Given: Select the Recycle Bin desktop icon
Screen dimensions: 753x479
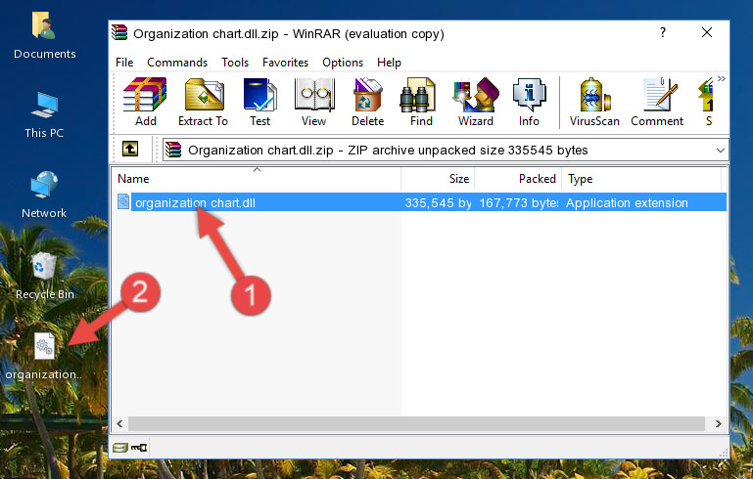Looking at the screenshot, I should (x=45, y=277).
